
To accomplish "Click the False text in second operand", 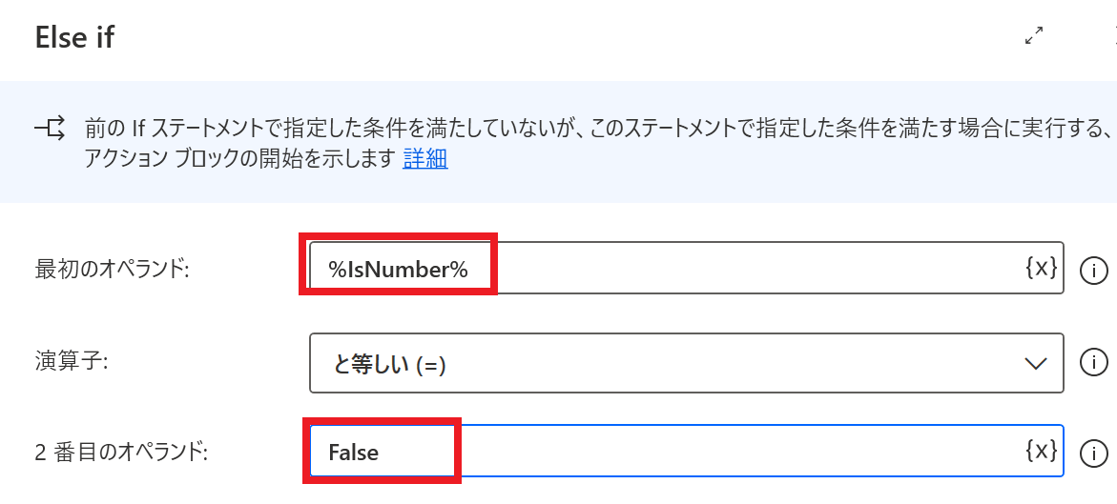I will (354, 453).
